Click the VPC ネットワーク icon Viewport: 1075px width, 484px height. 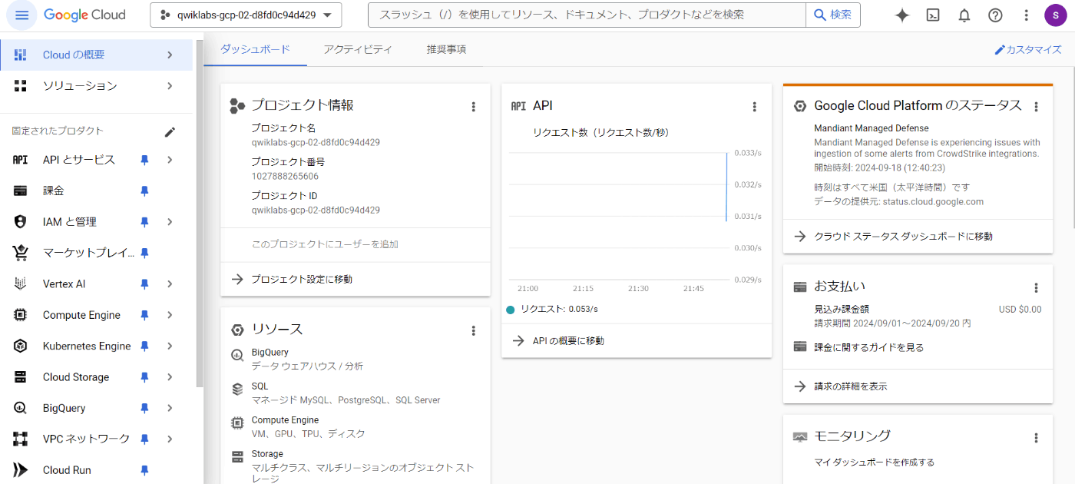[21, 439]
